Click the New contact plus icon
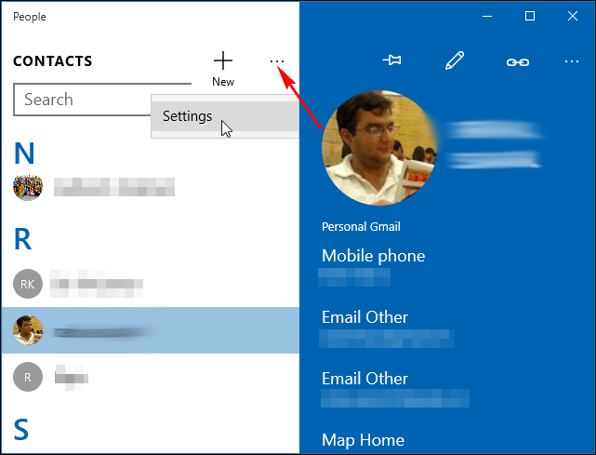 tap(223, 60)
